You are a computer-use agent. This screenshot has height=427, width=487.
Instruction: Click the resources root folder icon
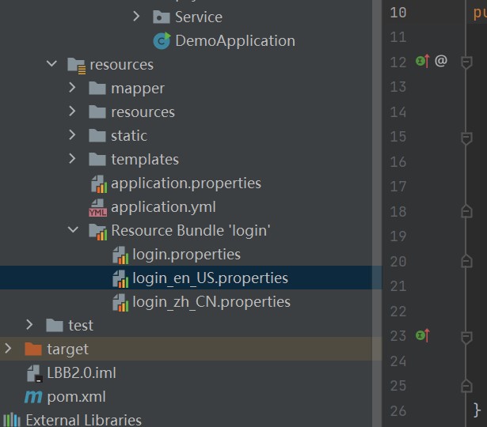[x=76, y=66]
